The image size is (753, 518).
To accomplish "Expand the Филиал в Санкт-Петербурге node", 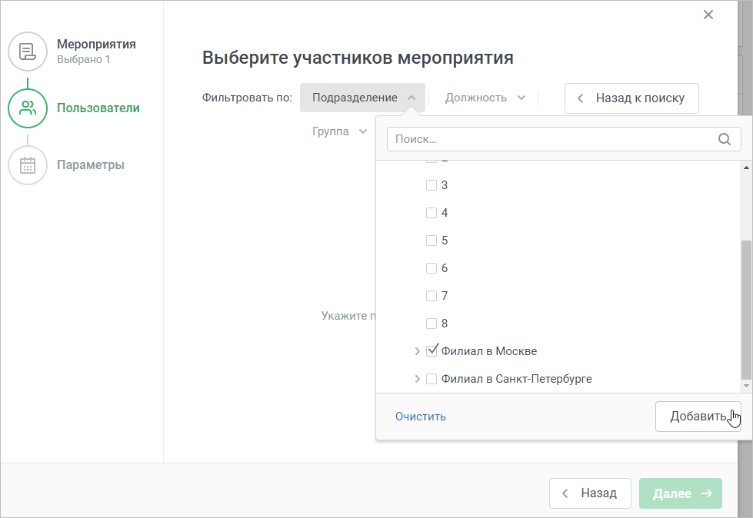I will pyautogui.click(x=417, y=379).
